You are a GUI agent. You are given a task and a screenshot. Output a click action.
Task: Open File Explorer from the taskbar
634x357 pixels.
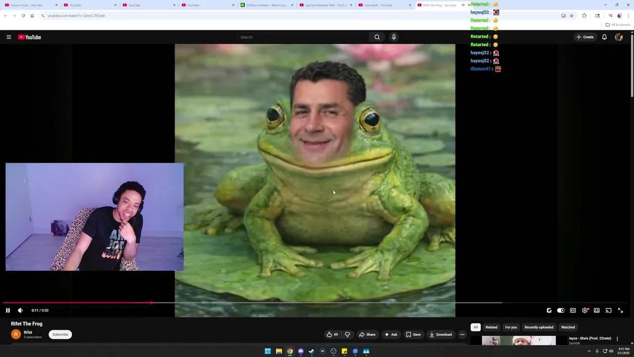279,351
